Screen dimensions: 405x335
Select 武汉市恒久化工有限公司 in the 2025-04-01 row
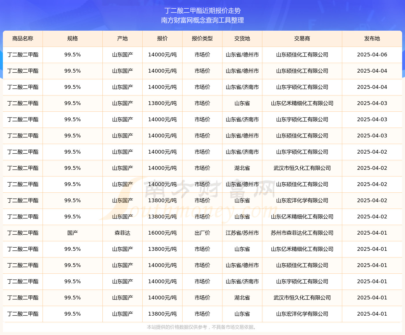[x=302, y=298]
